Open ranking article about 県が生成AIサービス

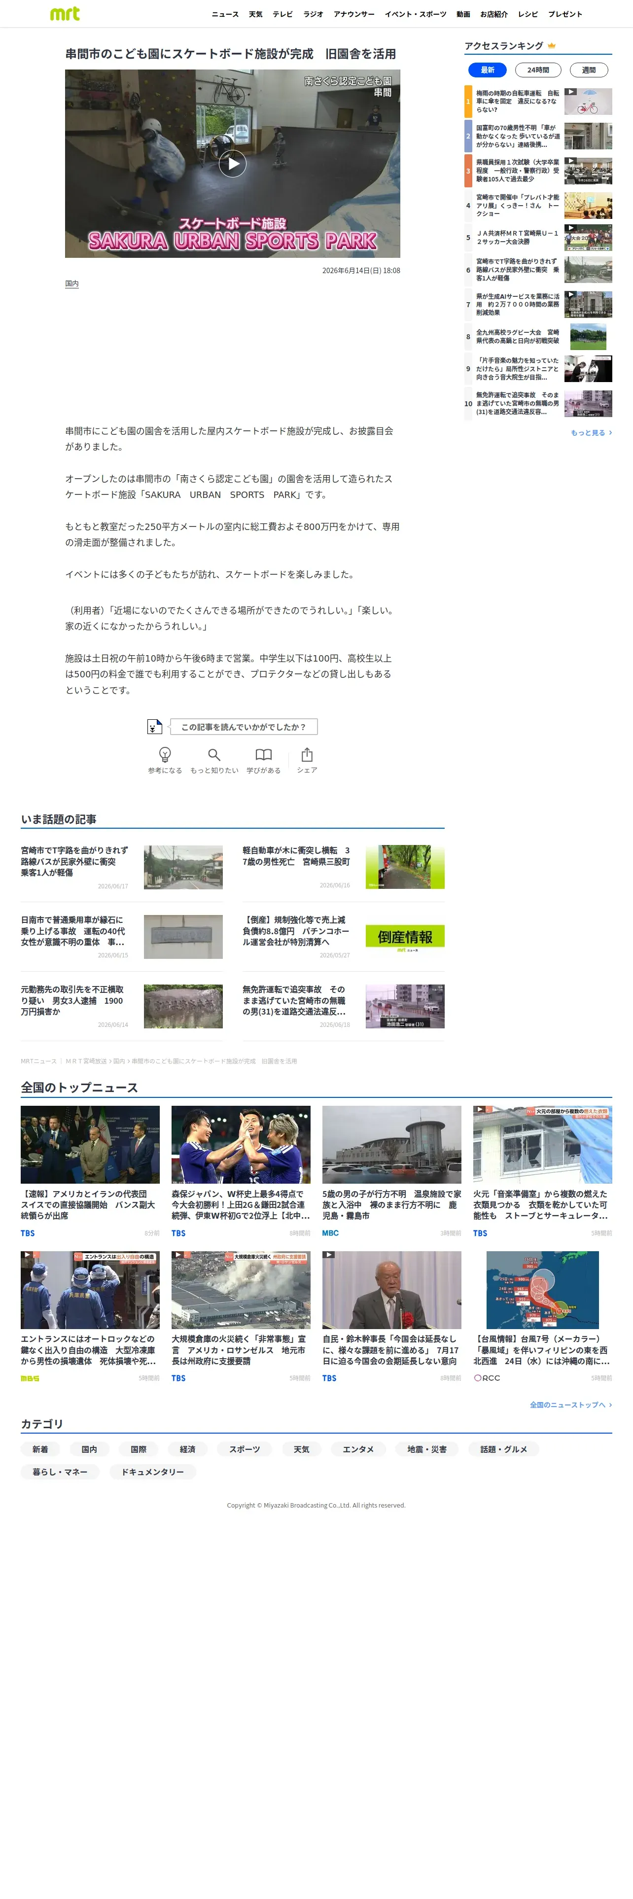(517, 305)
